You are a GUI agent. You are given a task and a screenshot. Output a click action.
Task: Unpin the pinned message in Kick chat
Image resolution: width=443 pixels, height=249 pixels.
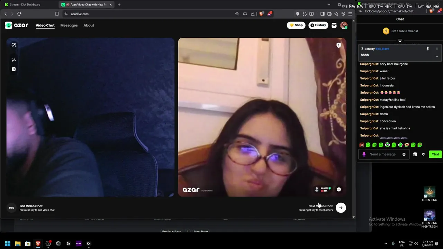[428, 49]
